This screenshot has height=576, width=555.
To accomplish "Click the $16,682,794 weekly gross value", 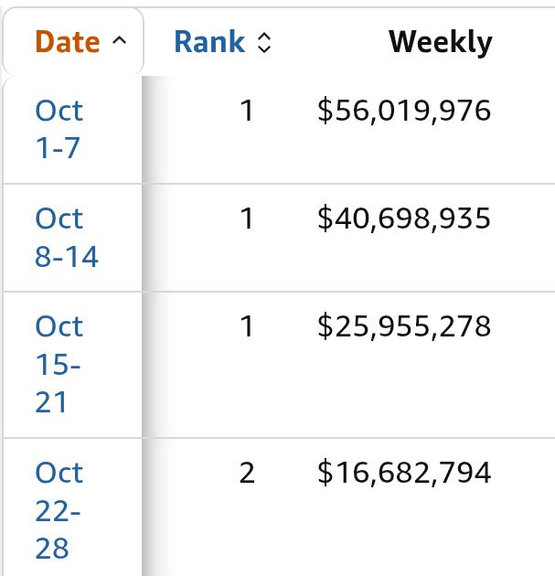I will click(x=404, y=473).
